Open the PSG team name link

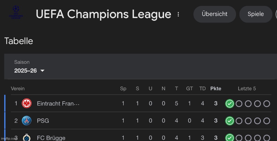(43, 121)
